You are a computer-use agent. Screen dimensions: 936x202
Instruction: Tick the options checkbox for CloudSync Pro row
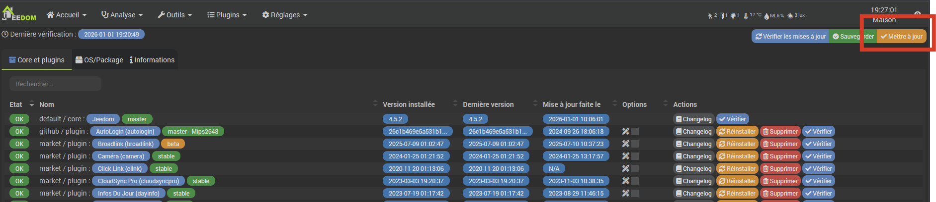click(635, 181)
